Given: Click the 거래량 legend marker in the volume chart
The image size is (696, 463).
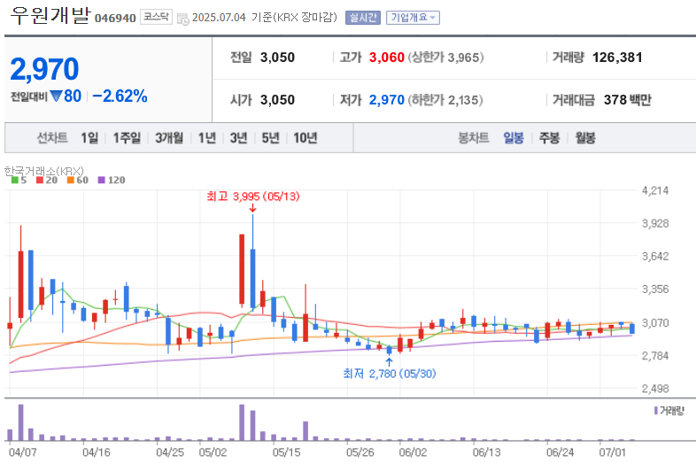Looking at the screenshot, I should point(655,411).
